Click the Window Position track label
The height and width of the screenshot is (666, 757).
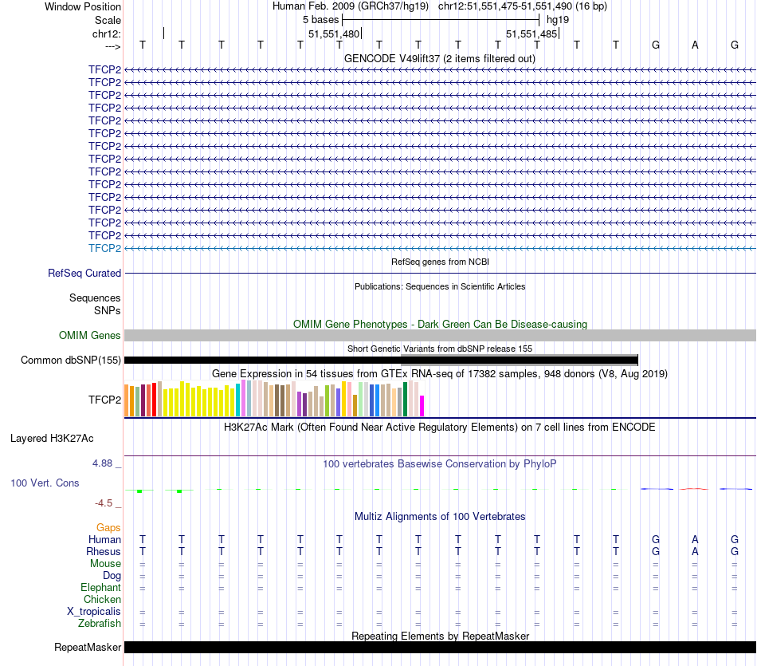(x=83, y=6)
